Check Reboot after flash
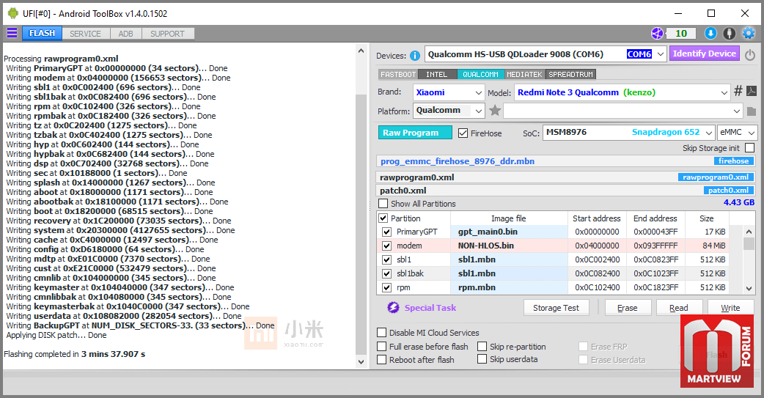Viewport: 764px width, 398px height. [x=382, y=359]
